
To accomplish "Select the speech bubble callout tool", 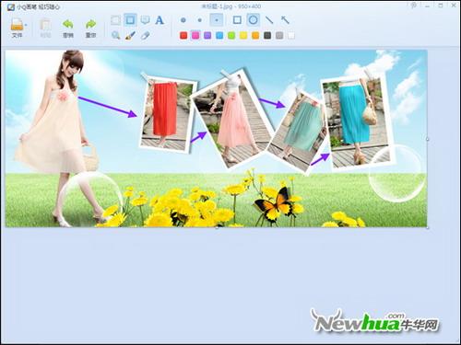I will [145, 20].
